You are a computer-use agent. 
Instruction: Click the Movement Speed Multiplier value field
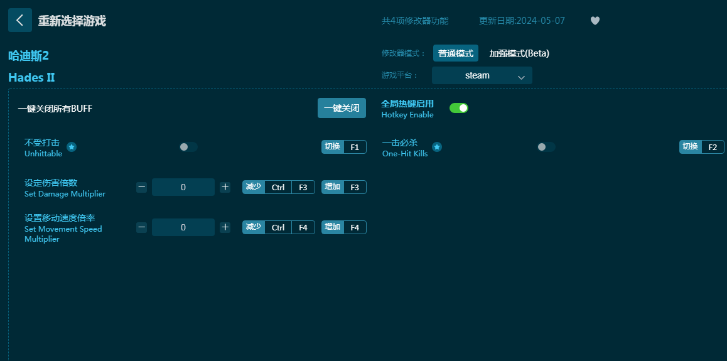tap(183, 227)
